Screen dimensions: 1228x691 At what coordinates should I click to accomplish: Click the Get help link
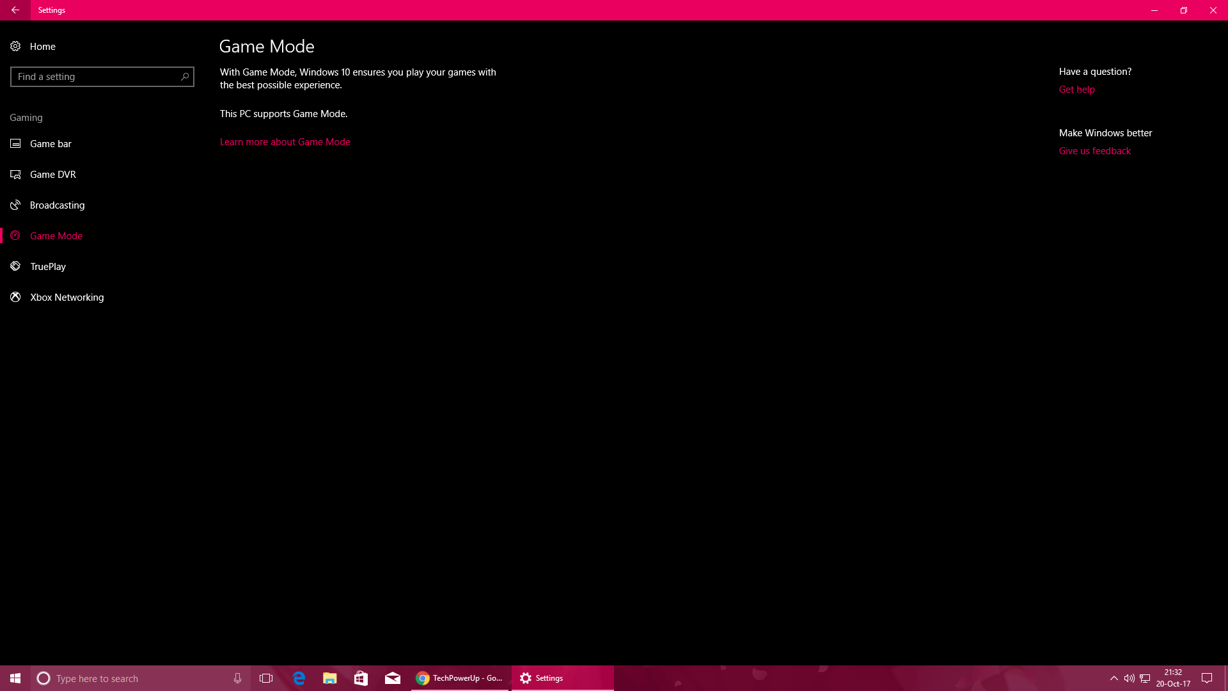point(1077,90)
